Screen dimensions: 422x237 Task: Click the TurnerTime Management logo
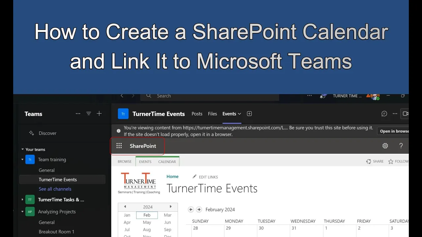139,183
